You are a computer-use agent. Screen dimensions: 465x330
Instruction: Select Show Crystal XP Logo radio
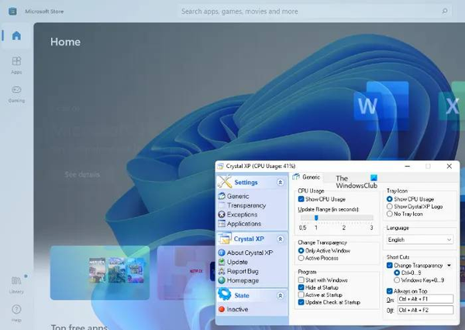[x=390, y=206]
